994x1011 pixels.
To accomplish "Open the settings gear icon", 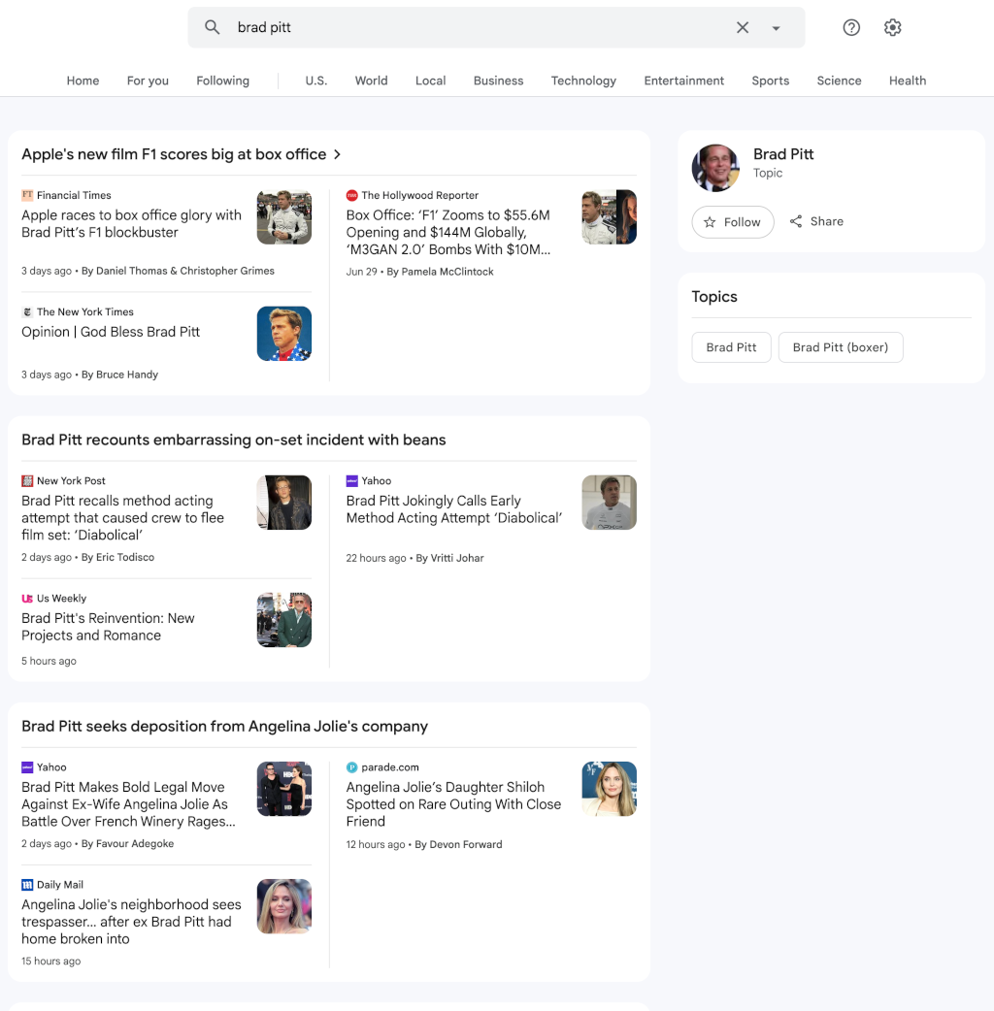I will tap(892, 27).
